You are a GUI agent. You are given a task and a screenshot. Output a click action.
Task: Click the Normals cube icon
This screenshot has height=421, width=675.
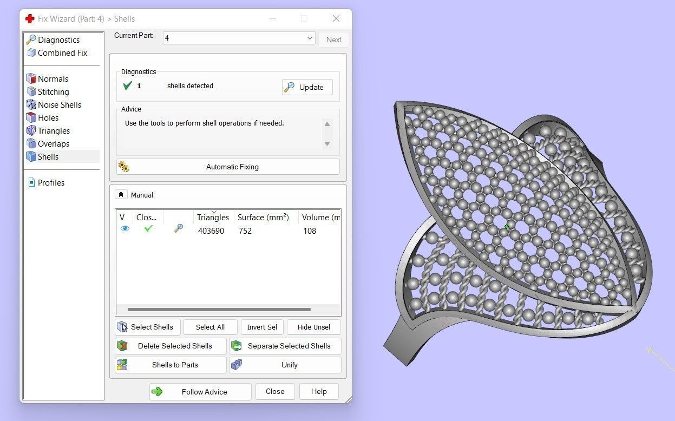[x=31, y=78]
